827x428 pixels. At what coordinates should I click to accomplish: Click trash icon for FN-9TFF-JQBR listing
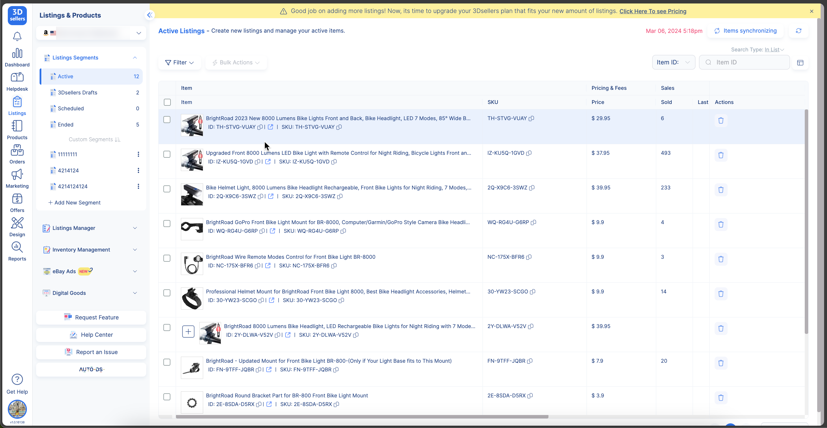point(721,363)
